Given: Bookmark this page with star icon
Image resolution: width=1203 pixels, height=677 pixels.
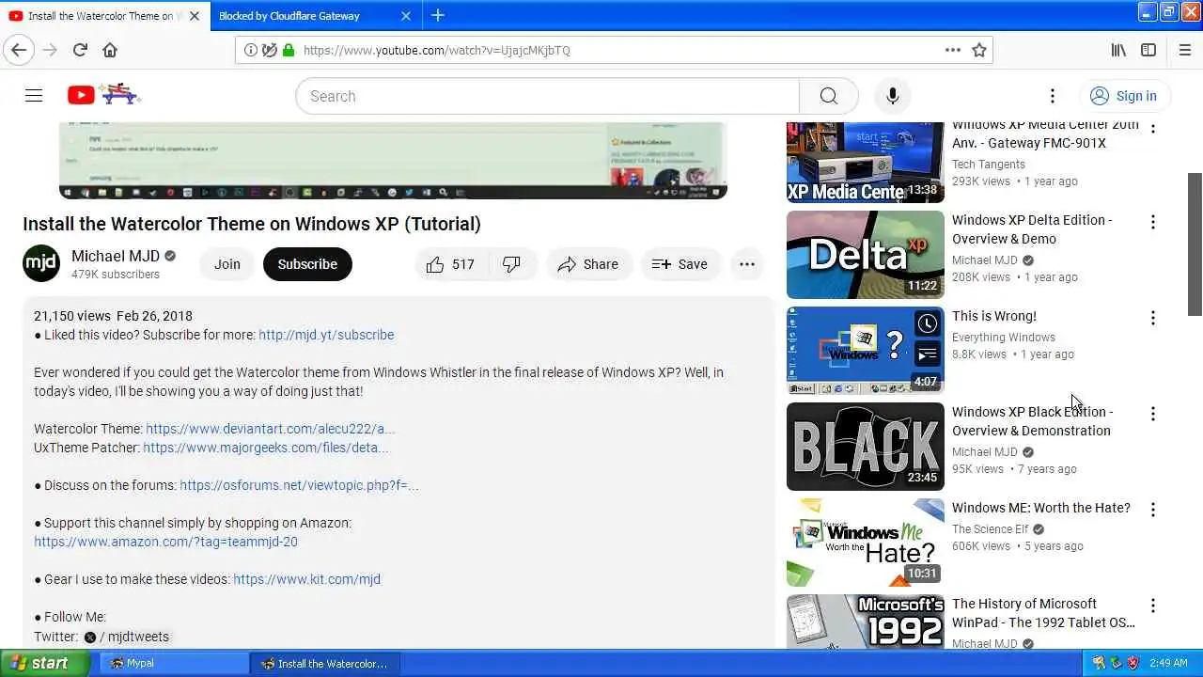Looking at the screenshot, I should (979, 50).
